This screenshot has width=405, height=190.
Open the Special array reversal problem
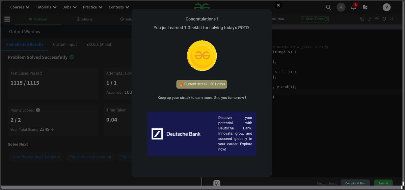tap(91, 157)
